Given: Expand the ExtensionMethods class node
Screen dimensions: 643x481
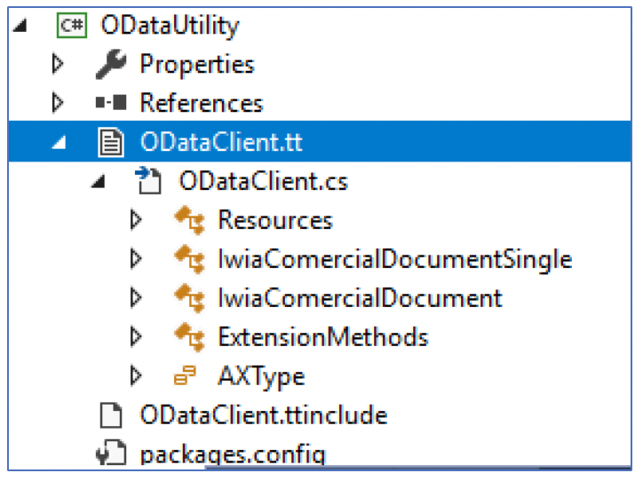Looking at the screenshot, I should click(x=136, y=337).
